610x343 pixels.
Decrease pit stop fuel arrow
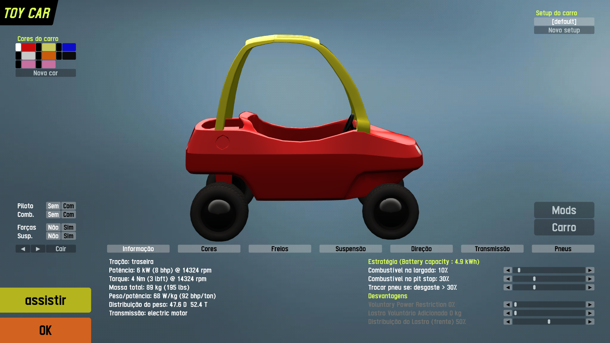508,279
